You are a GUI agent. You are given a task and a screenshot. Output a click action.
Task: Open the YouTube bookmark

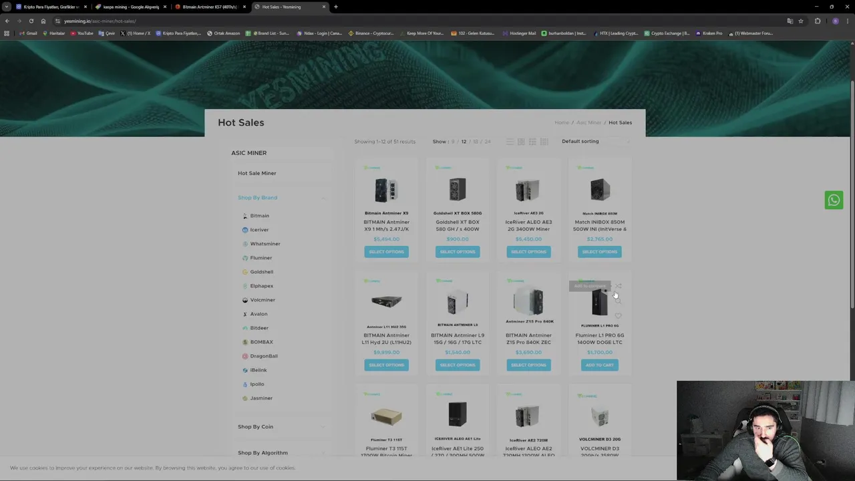point(81,33)
